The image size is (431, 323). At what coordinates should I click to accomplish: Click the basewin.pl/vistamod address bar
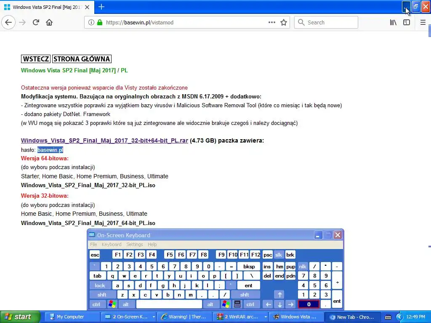point(187,23)
